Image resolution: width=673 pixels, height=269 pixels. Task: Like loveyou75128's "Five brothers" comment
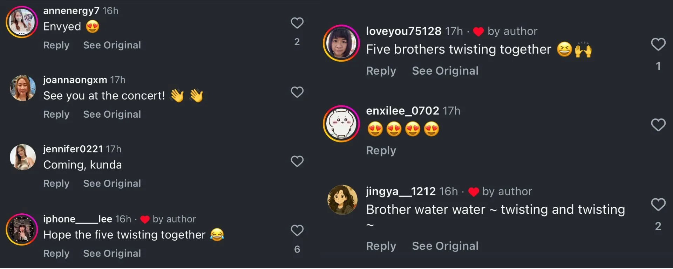658,44
